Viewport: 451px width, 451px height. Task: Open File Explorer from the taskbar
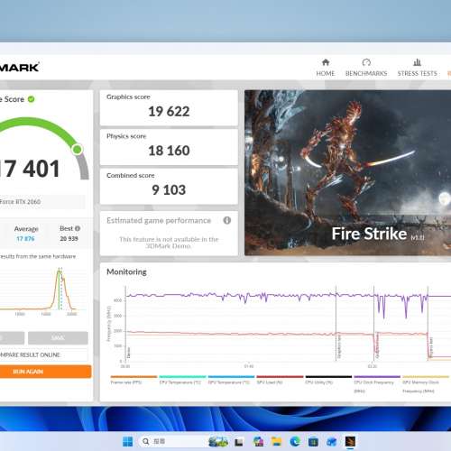277,441
